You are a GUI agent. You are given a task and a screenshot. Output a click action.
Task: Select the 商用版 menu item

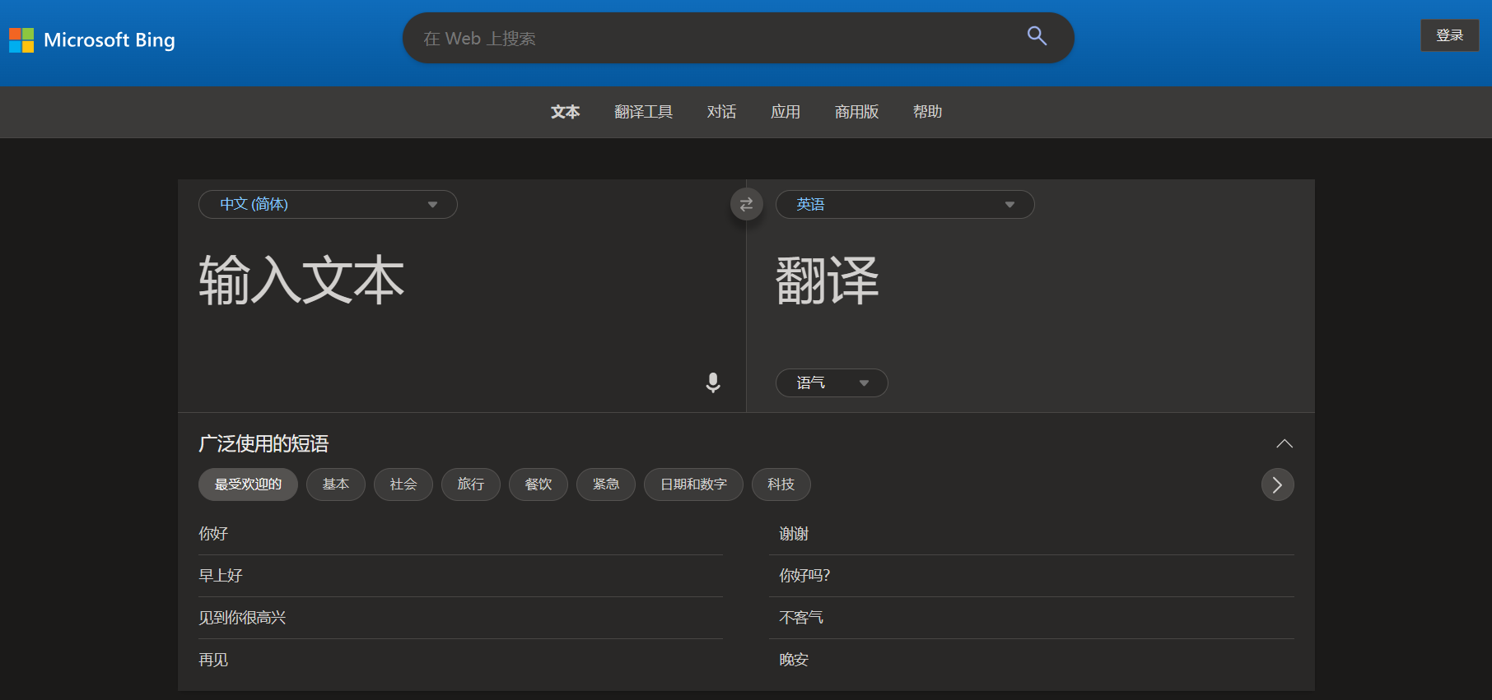tap(856, 112)
